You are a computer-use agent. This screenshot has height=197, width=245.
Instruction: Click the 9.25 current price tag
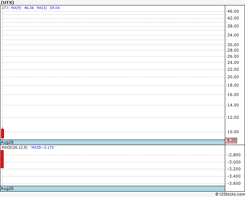point(231,140)
